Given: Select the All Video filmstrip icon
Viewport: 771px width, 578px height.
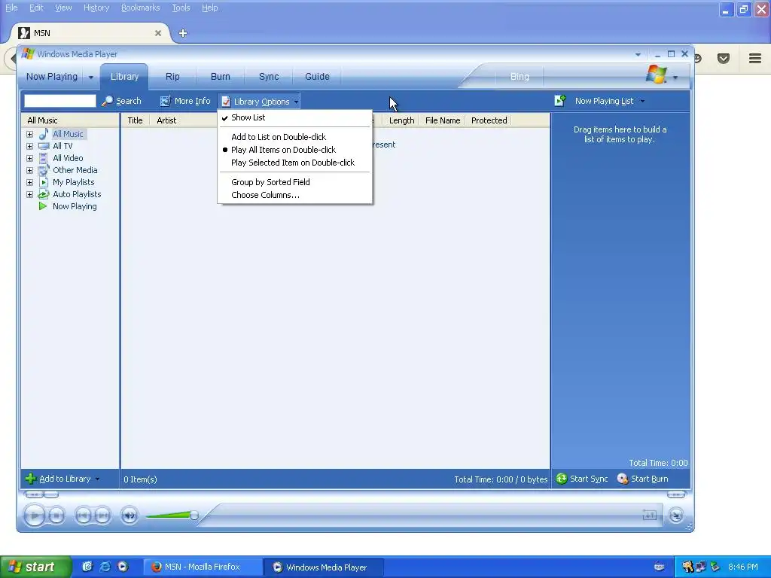Looking at the screenshot, I should click(x=44, y=158).
